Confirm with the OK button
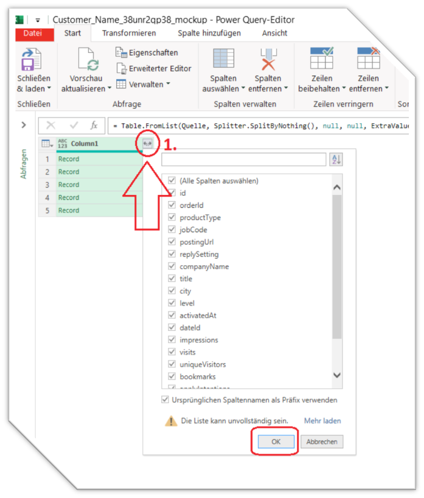The height and width of the screenshot is (498, 424). (x=276, y=441)
